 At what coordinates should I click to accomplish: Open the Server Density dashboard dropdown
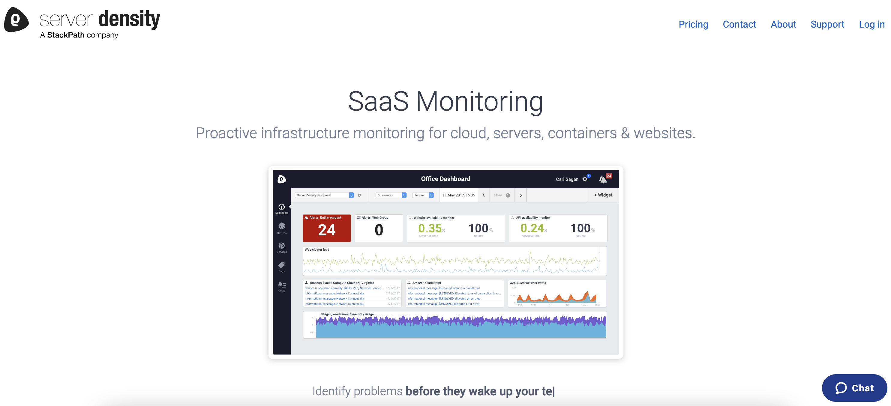click(x=324, y=195)
